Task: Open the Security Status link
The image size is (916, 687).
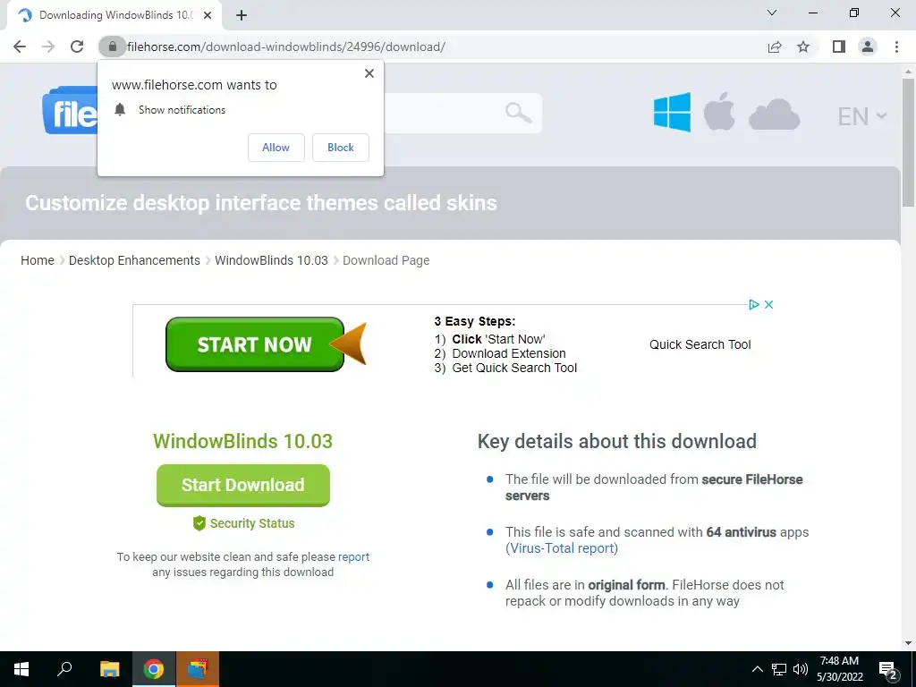Action: point(243,523)
